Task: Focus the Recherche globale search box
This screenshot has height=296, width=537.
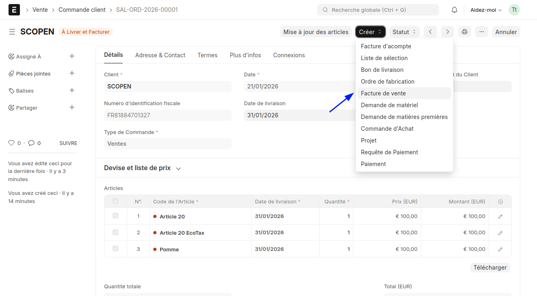Action: coord(378,10)
